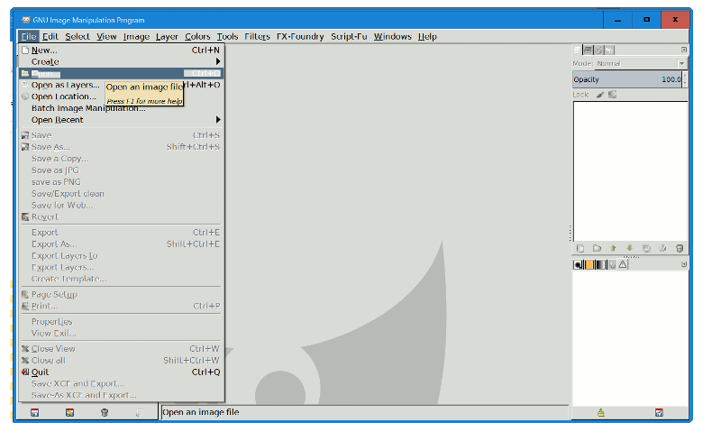This screenshot has height=441, width=721.
Task: Open the layer Mode dropdown
Action: pyautogui.click(x=641, y=63)
